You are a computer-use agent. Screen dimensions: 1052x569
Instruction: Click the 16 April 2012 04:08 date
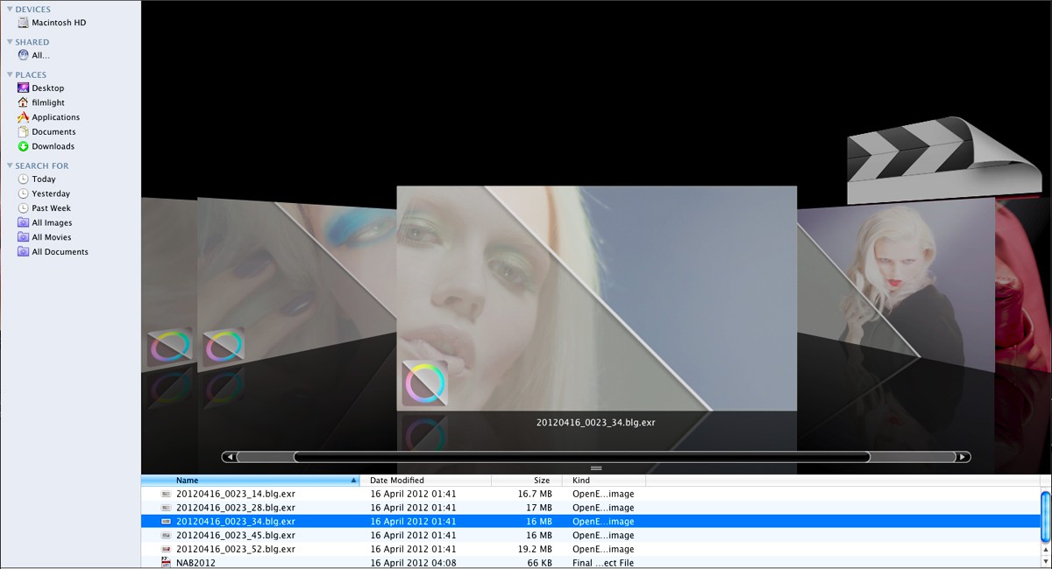click(x=413, y=563)
